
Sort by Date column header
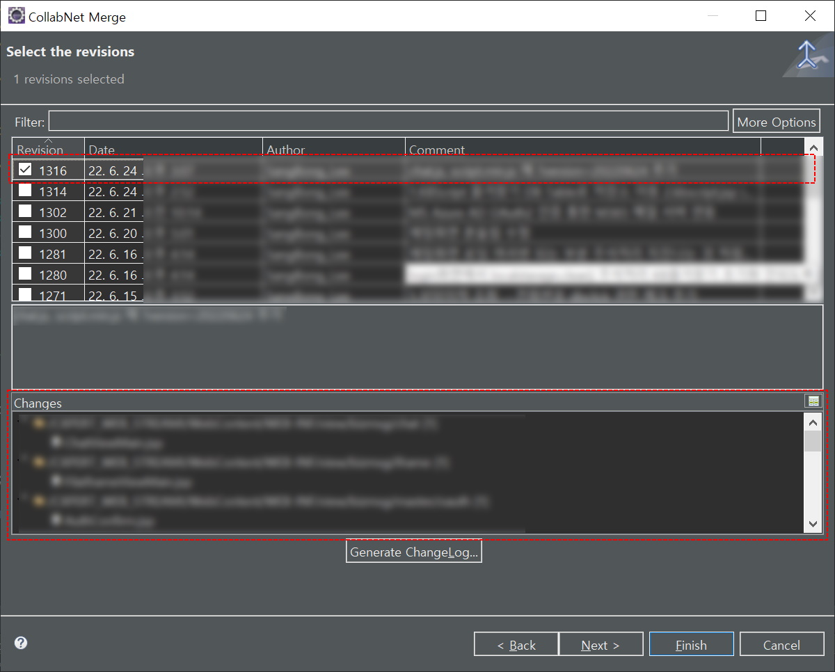[174, 147]
